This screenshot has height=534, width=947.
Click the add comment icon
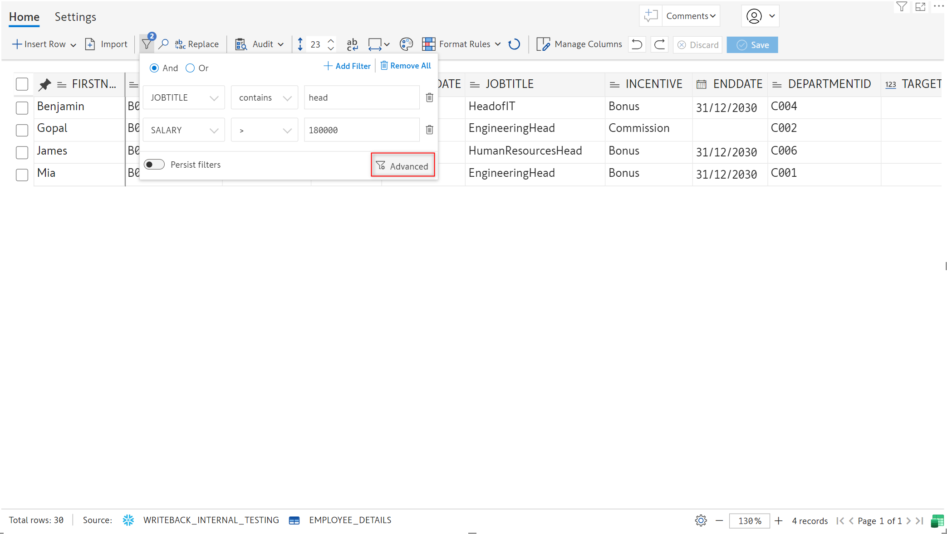click(x=651, y=16)
